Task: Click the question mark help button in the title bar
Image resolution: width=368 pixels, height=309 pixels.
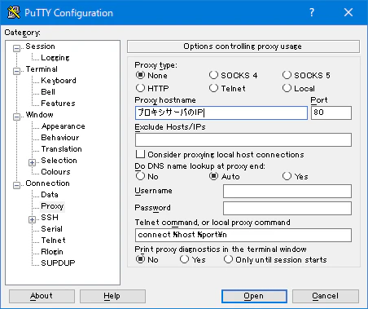Action: (312, 12)
